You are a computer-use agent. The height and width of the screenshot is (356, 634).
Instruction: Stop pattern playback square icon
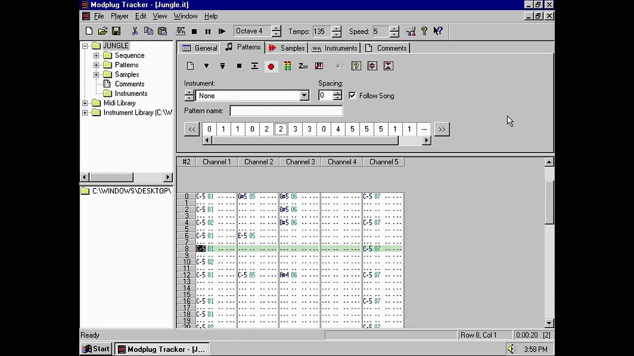[x=239, y=66]
